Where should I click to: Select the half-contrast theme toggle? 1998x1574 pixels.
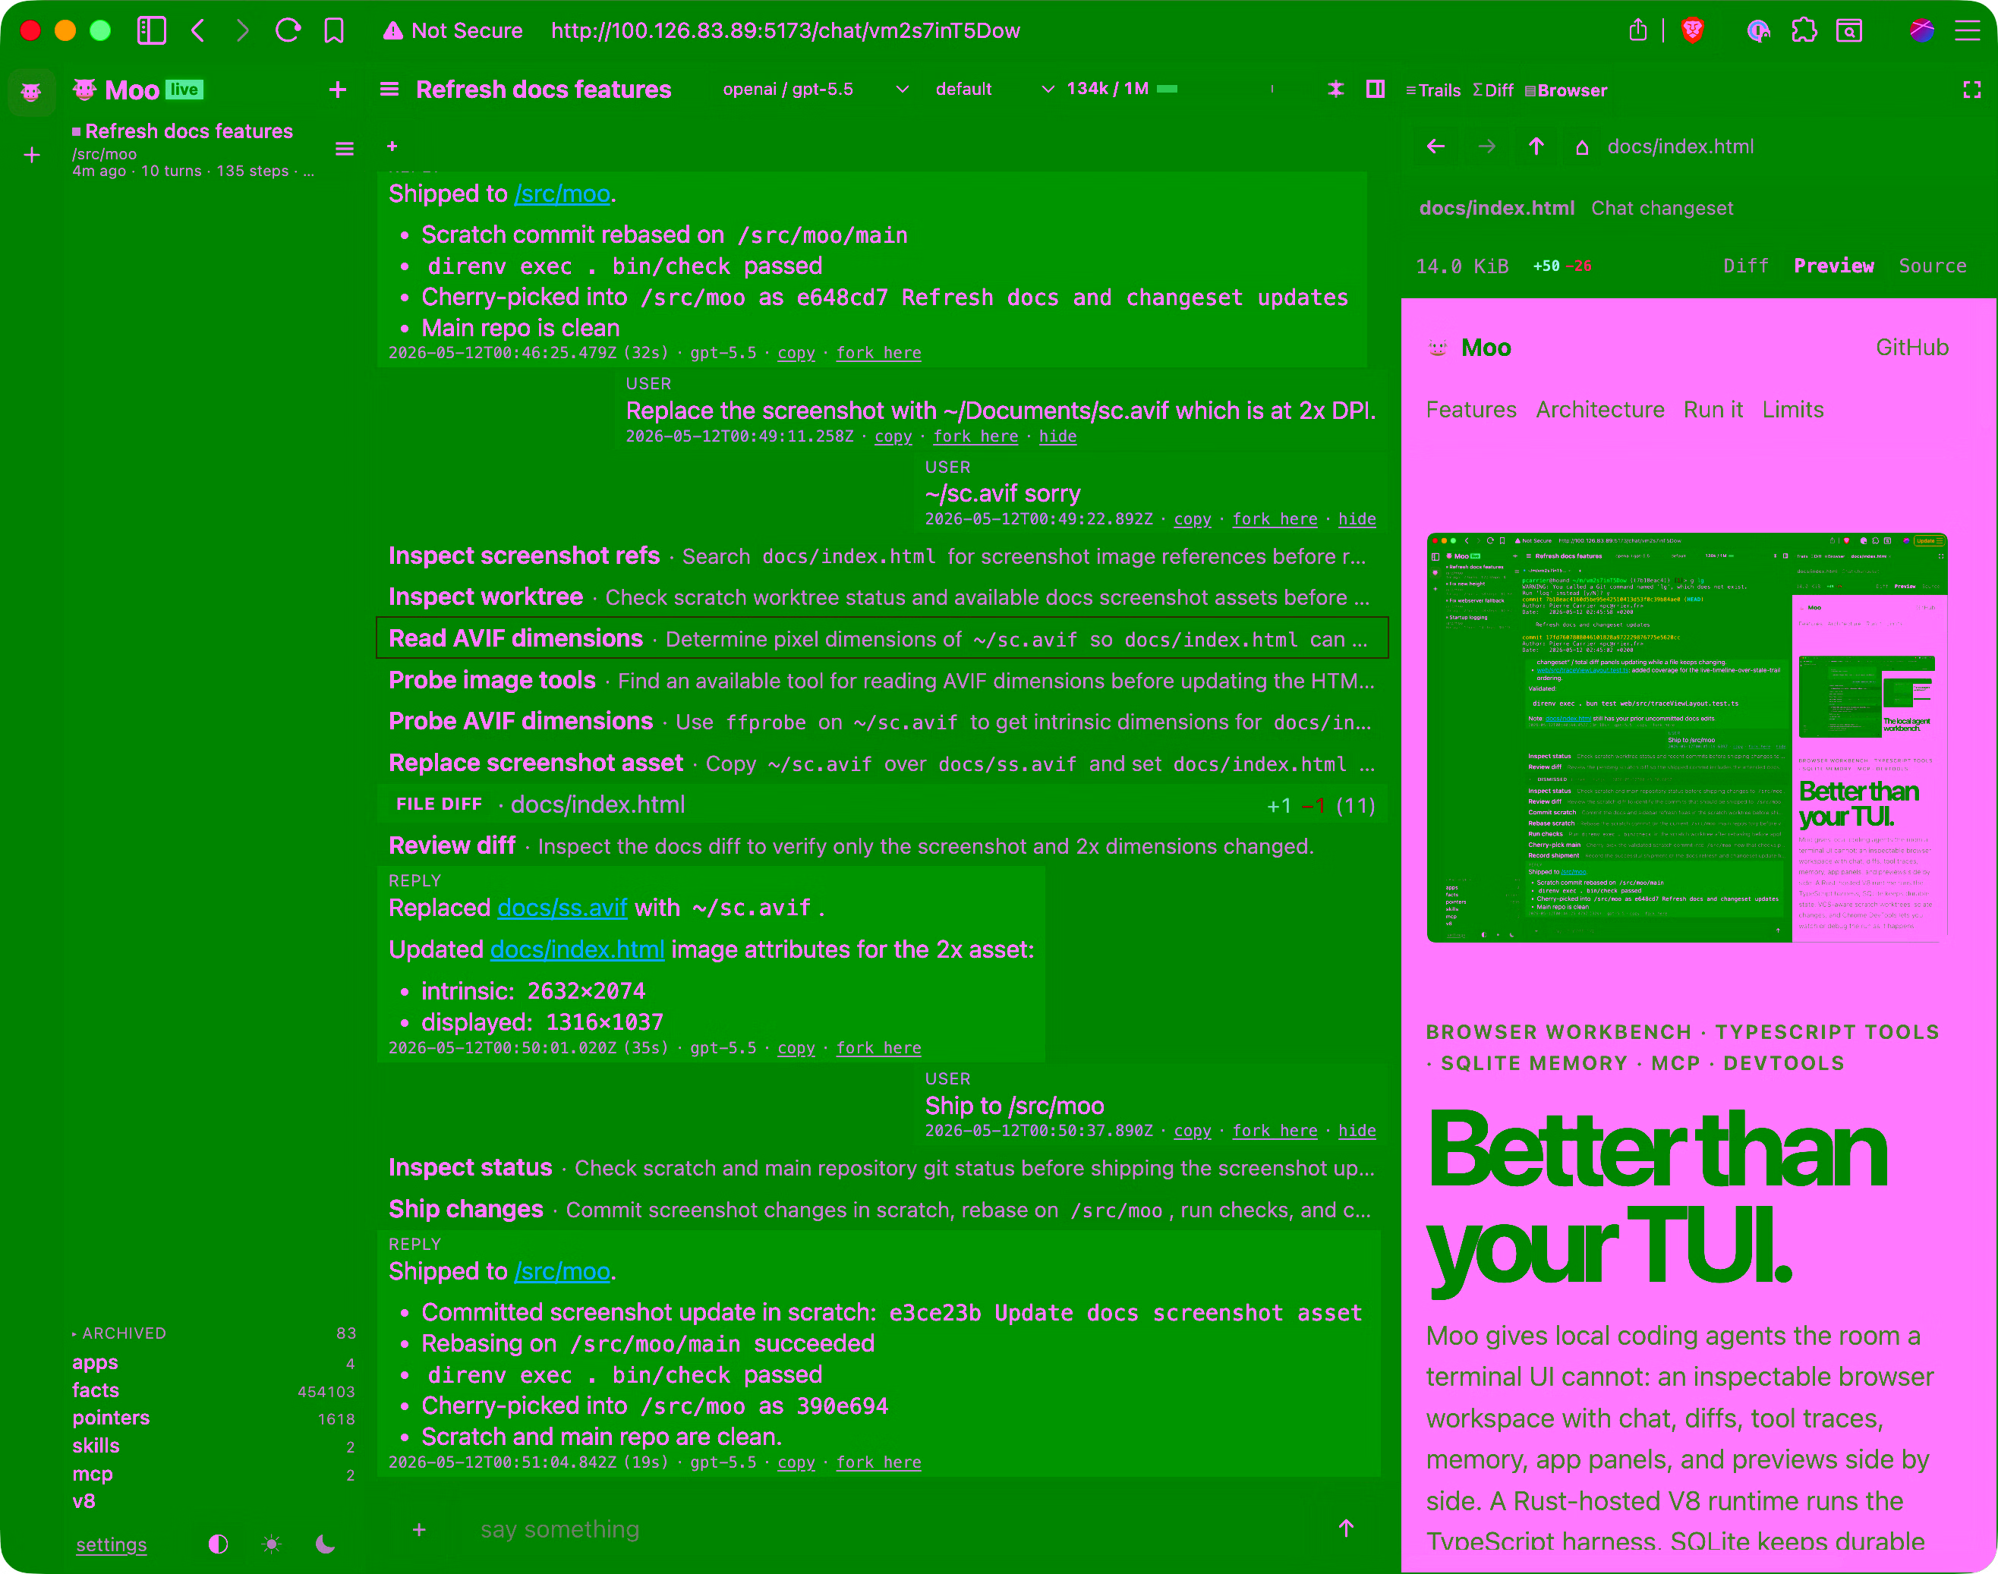pyautogui.click(x=218, y=1544)
